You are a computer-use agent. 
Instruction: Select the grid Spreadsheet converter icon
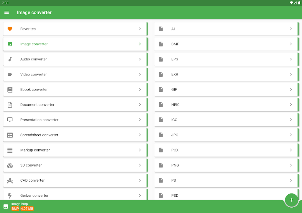[10, 135]
